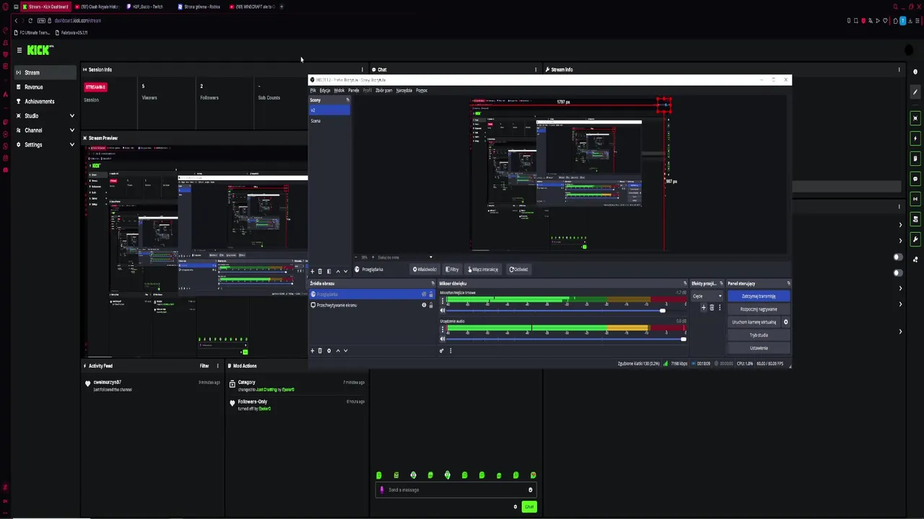The image size is (924, 519).
Task: Click Zatrzymaj transmisję button
Action: coord(758,296)
